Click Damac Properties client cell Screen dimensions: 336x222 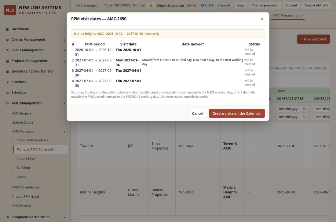click(x=160, y=192)
